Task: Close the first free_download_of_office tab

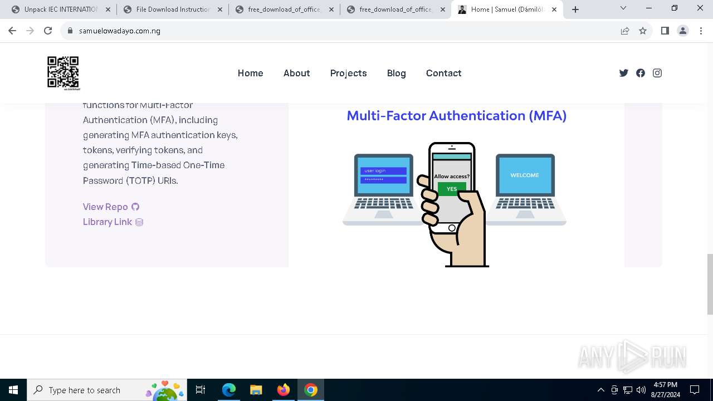Action: click(x=331, y=9)
